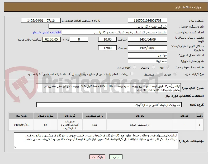Click the need date cell 1405/04/31
The image size is (208, 164).
click(21, 125)
